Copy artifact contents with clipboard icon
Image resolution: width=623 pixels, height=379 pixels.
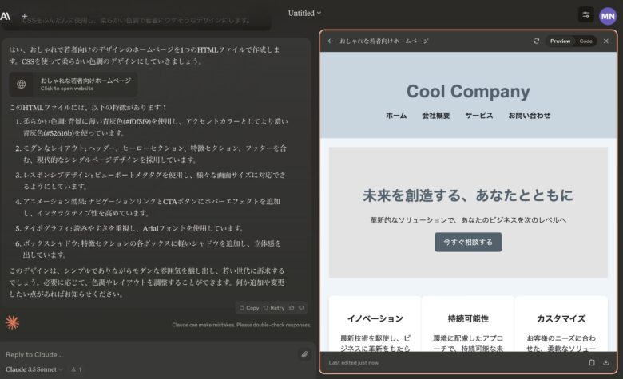coord(592,362)
